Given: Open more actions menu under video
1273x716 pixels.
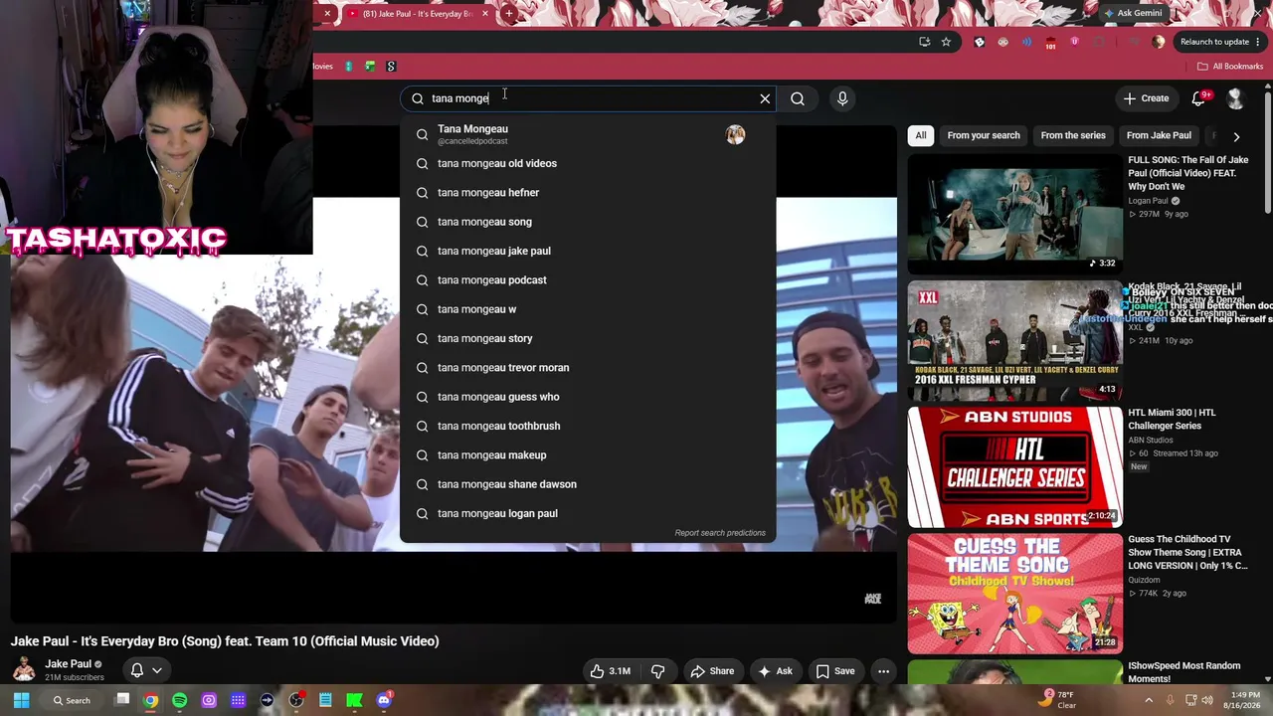Looking at the screenshot, I should point(883,671).
